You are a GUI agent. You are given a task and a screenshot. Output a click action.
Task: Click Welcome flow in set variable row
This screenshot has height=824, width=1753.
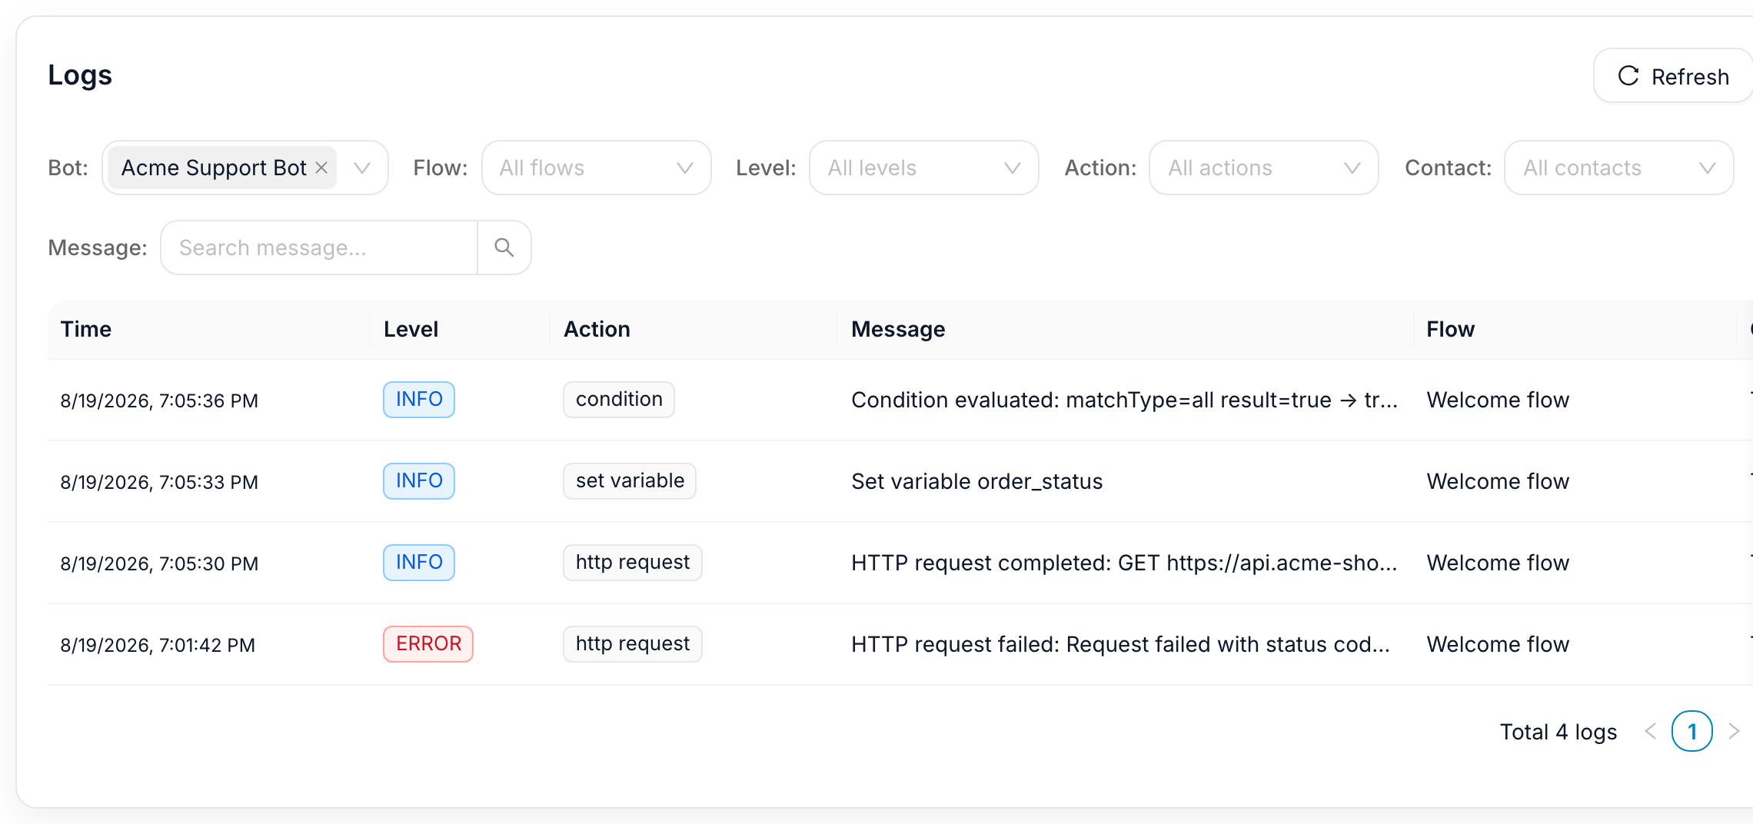(x=1498, y=481)
